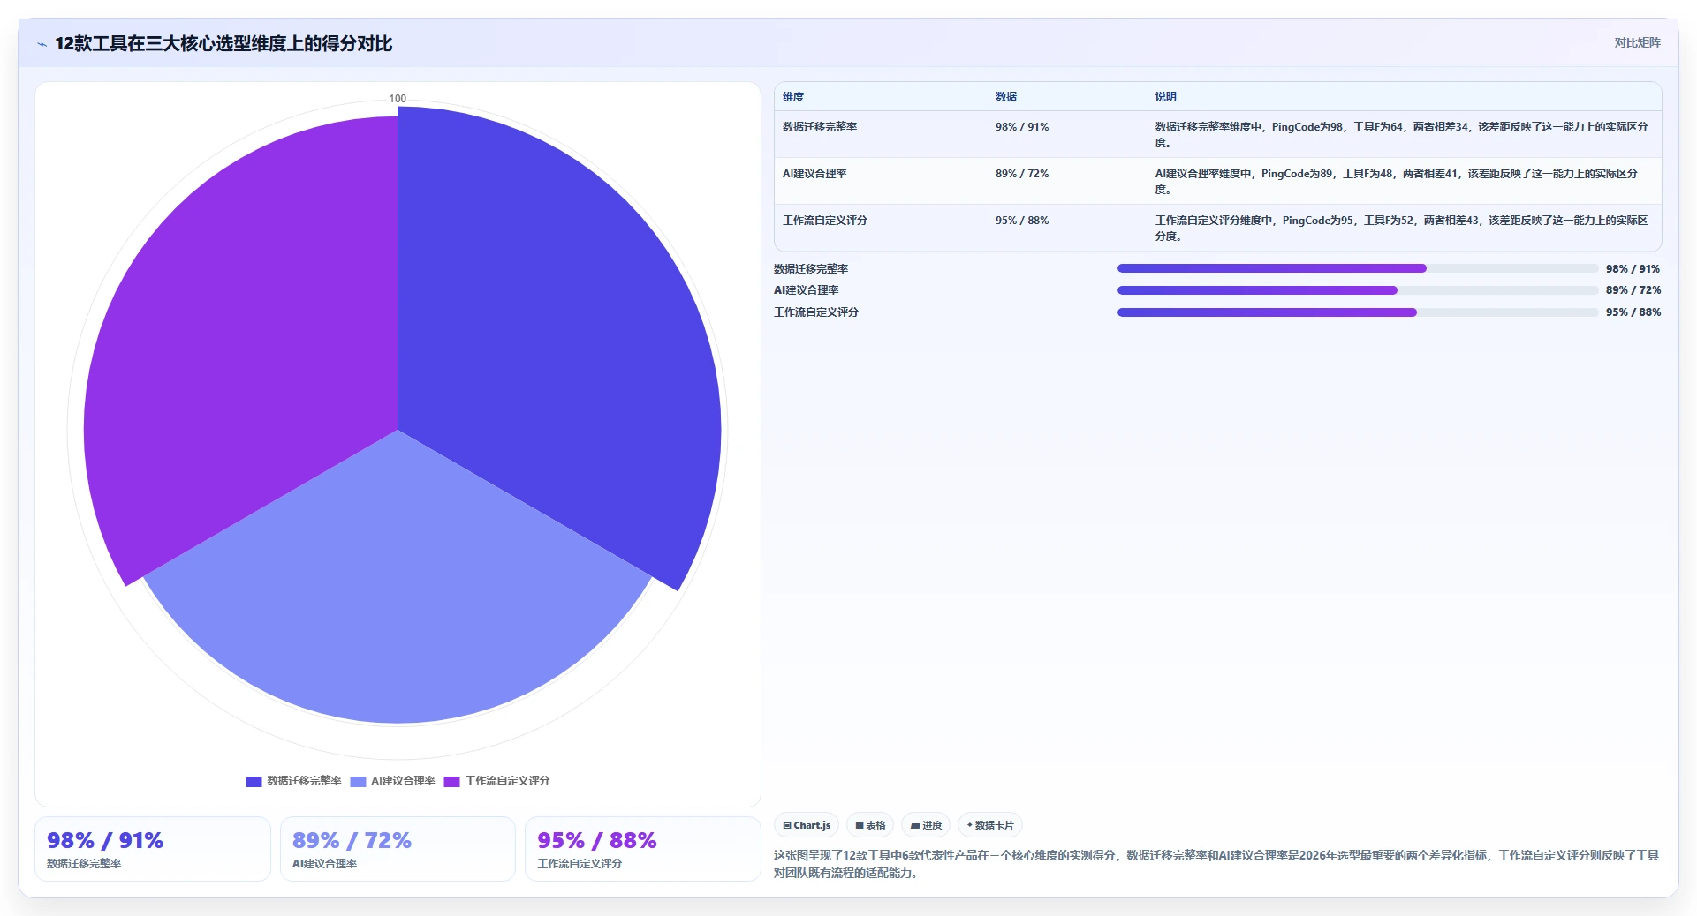
Task: Click the summary paragraph starting with 这张图呈现了
Action: 1216,864
